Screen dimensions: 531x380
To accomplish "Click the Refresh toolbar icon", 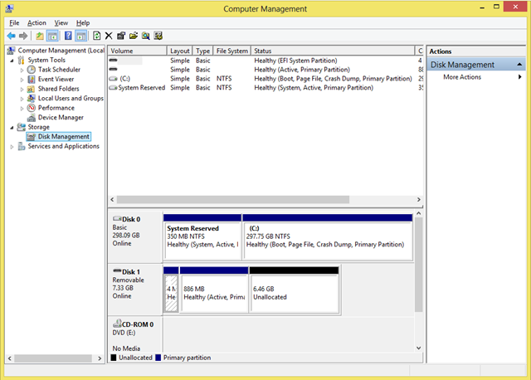I will [96, 36].
